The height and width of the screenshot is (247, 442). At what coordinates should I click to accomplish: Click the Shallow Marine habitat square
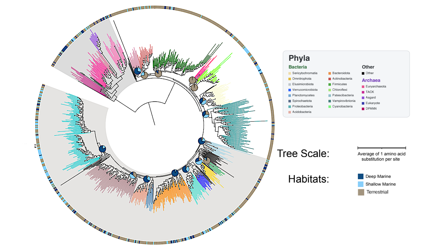pos(361,184)
